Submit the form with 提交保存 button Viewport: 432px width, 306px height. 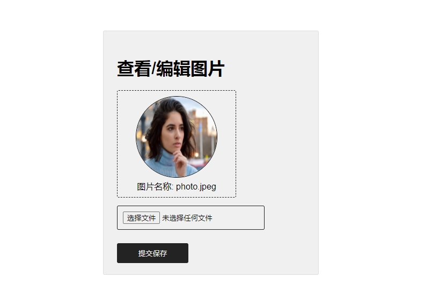pyautogui.click(x=152, y=253)
